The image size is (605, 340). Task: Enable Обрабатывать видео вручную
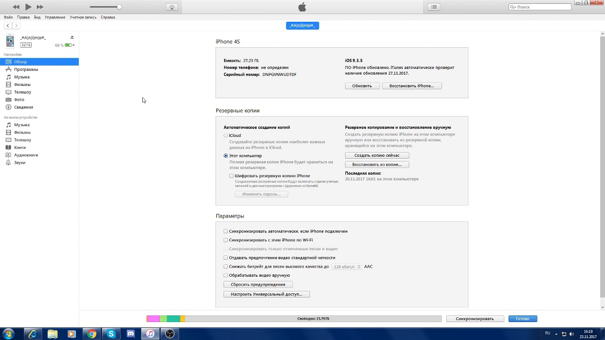coord(226,275)
